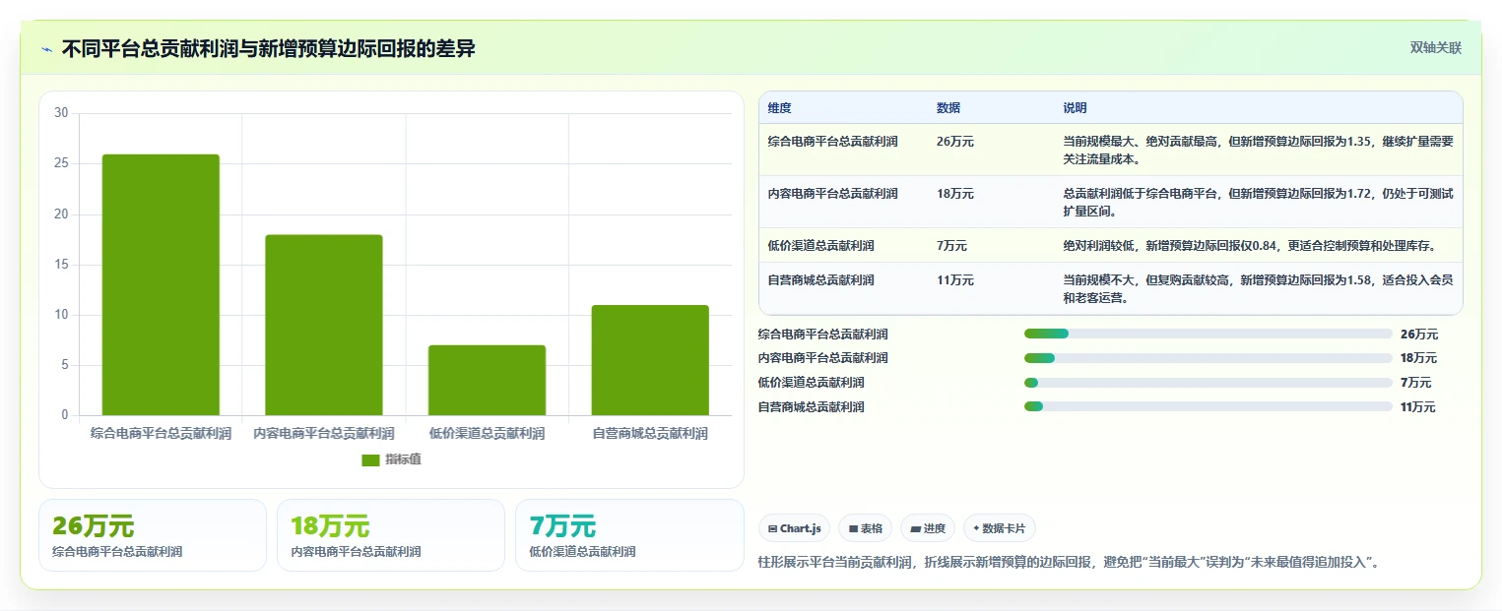This screenshot has width=1502, height=611.
Task: Click the 数据 column header
Action: 948,108
